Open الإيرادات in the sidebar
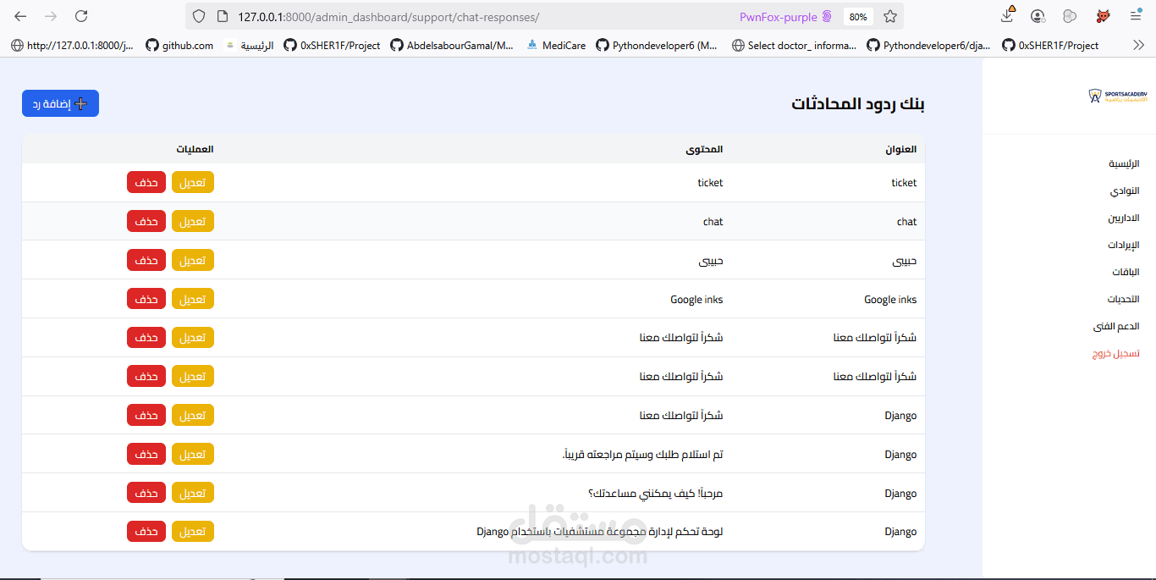 point(1124,246)
